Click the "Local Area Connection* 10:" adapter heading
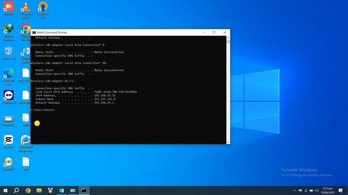The image size is (348, 195). [x=69, y=63]
